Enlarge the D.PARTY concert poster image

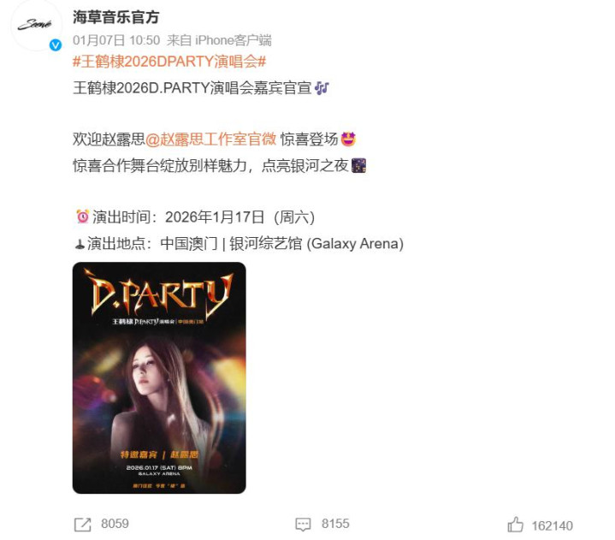click(x=159, y=378)
